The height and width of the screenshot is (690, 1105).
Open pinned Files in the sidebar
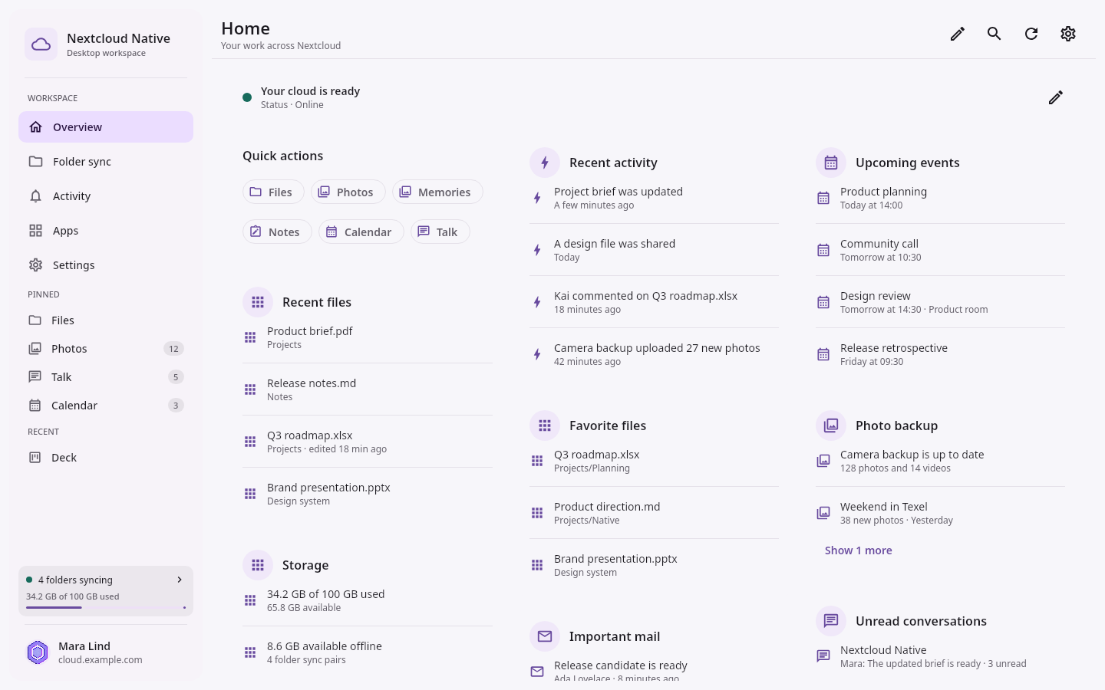click(x=106, y=320)
